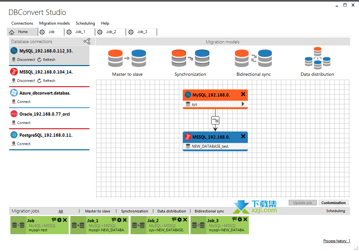The width and height of the screenshot is (359, 251).
Task: Click the MSSQL connection logo icon in left panel
Action: point(14,72)
